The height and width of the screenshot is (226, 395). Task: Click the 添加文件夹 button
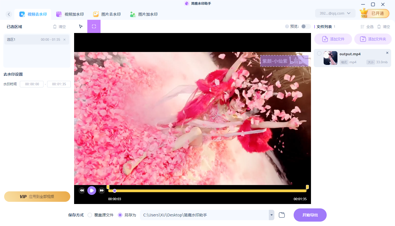(373, 39)
